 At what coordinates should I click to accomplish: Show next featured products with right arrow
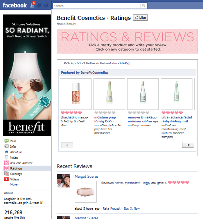[x=188, y=145]
